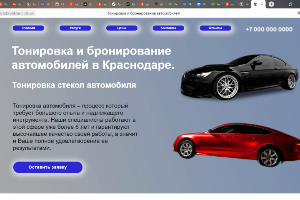Switch to the blue gear icon tab
Viewport: 300px width, 200px height.
tap(187, 4)
